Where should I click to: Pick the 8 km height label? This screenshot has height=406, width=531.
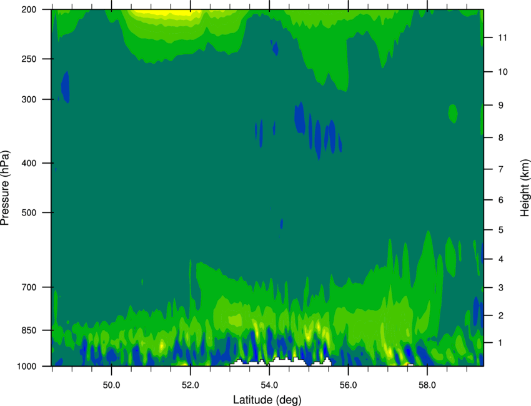(500, 137)
